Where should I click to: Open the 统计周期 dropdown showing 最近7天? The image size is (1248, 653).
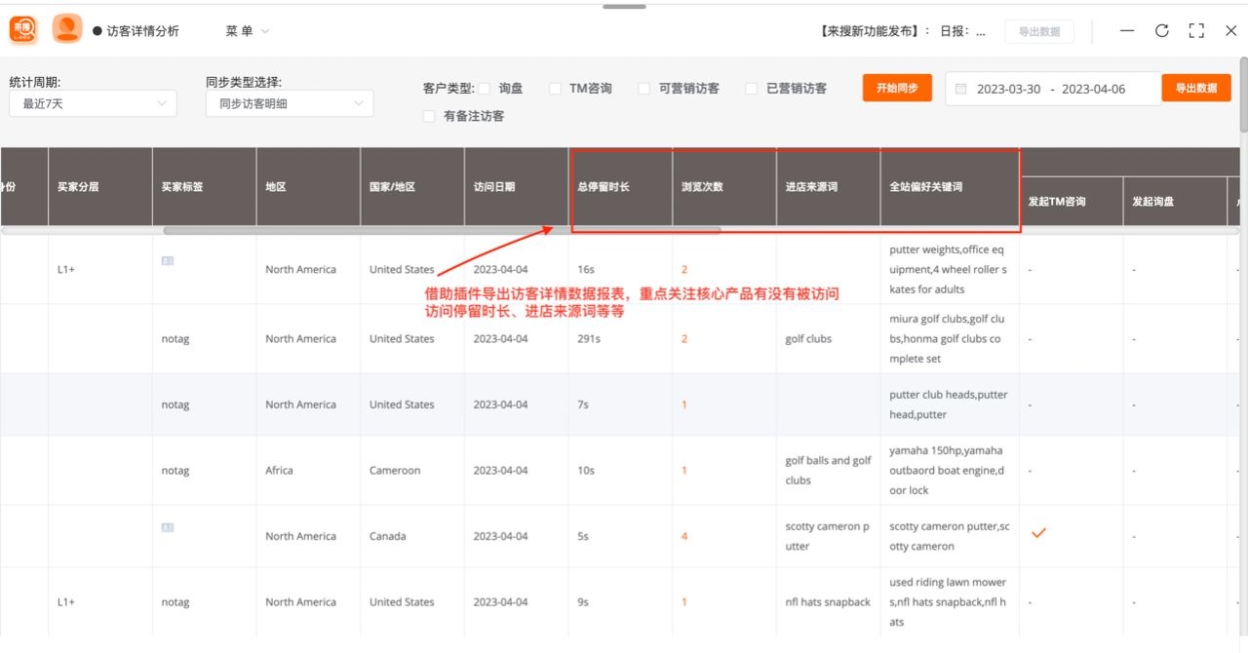pyautogui.click(x=93, y=103)
